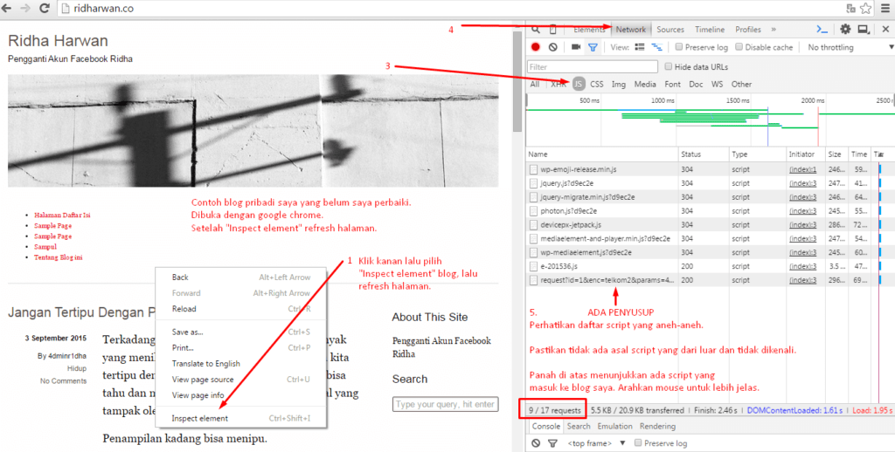Image resolution: width=895 pixels, height=452 pixels.
Task: Enable the Disable cache checkbox
Action: click(x=739, y=47)
